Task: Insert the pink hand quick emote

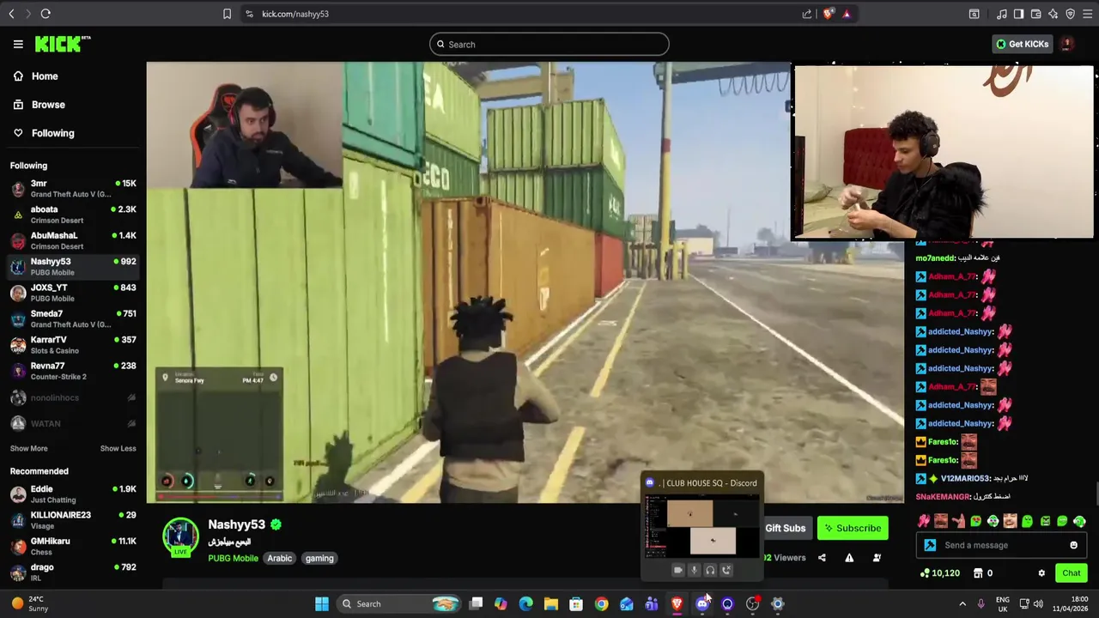Action: click(x=924, y=521)
